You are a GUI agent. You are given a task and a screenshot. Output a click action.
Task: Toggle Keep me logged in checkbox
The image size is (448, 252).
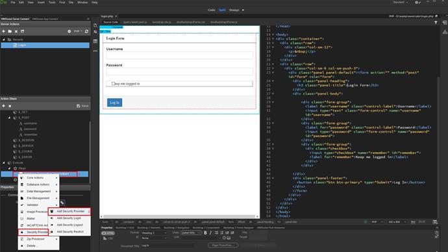click(113, 84)
